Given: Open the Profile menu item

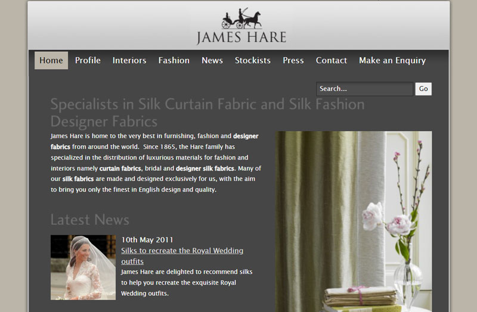Looking at the screenshot, I should click(88, 60).
